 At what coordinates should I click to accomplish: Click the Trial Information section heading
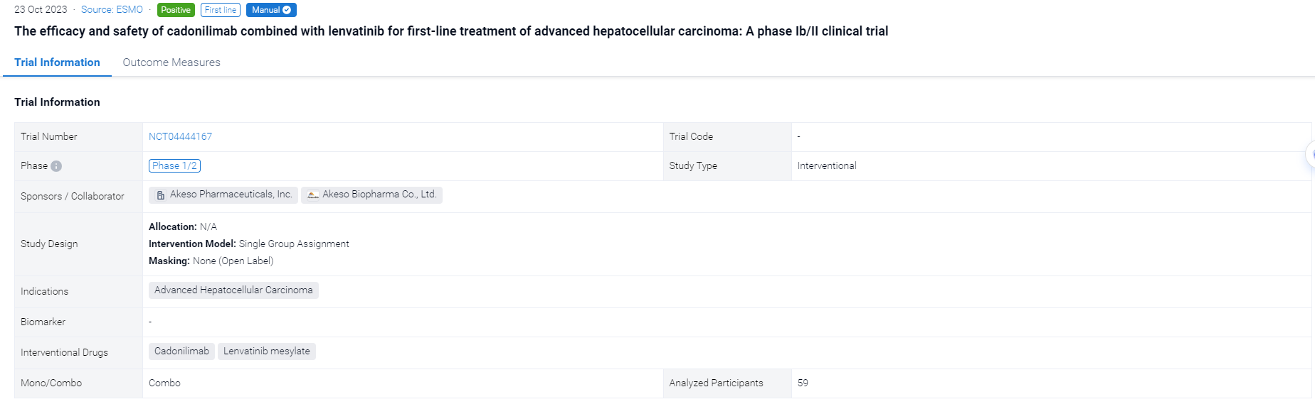(x=57, y=102)
